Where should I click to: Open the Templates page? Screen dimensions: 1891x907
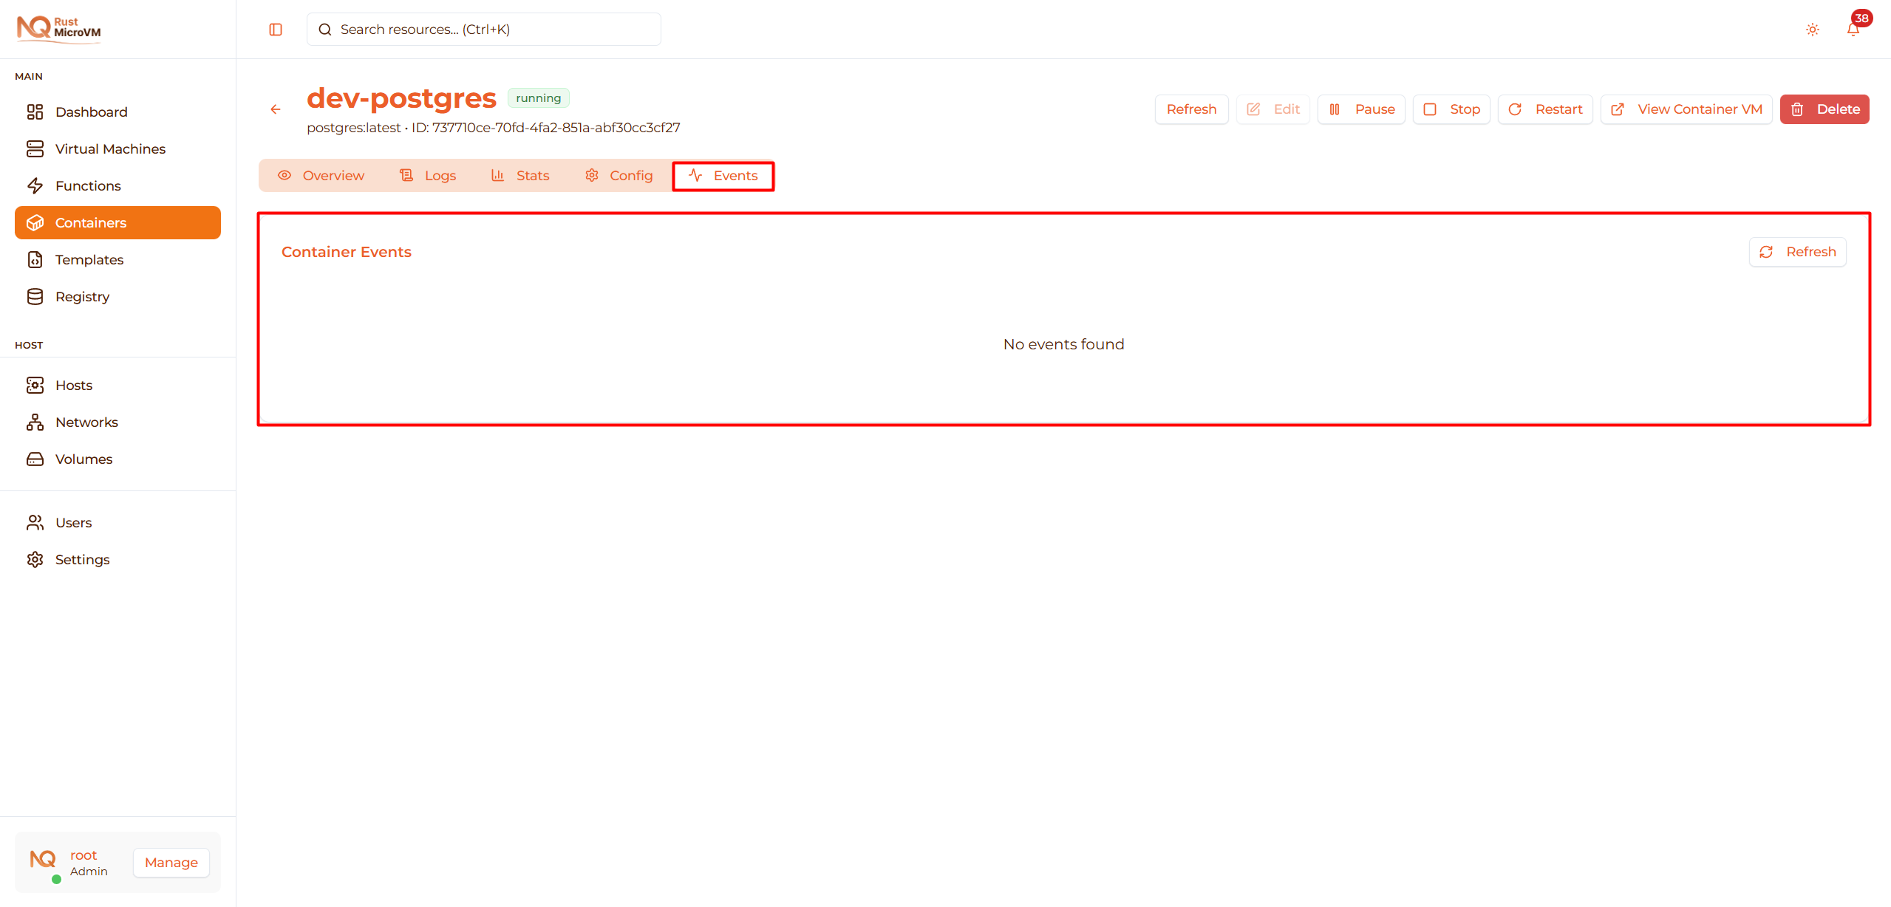[89, 259]
